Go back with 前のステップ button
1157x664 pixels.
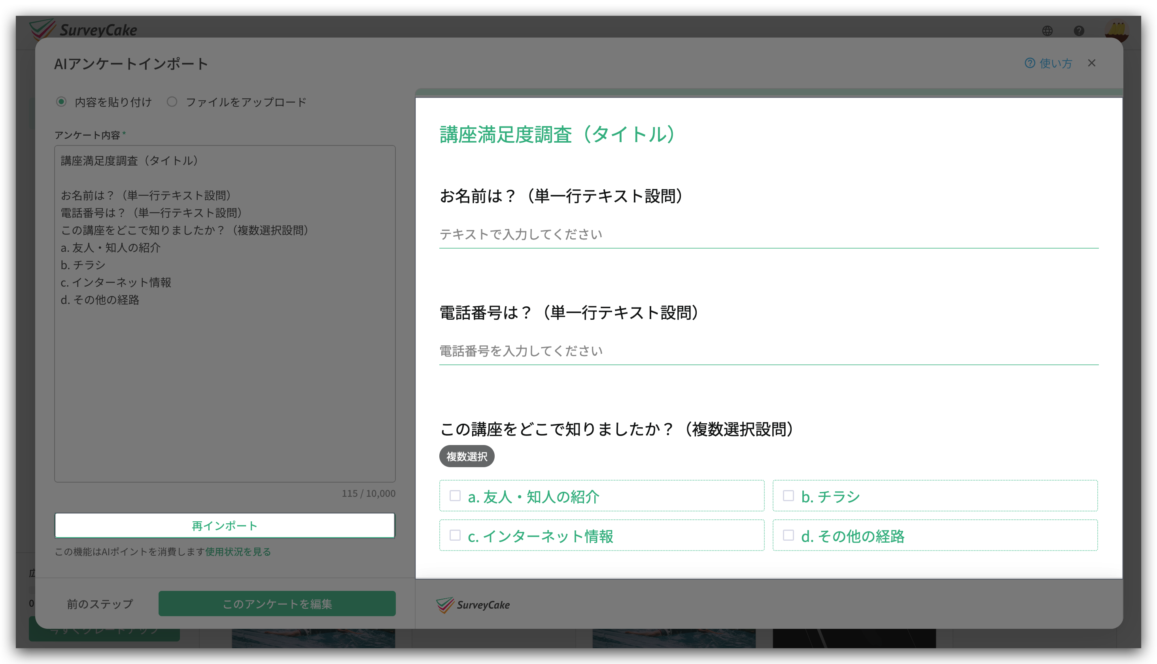click(x=100, y=604)
